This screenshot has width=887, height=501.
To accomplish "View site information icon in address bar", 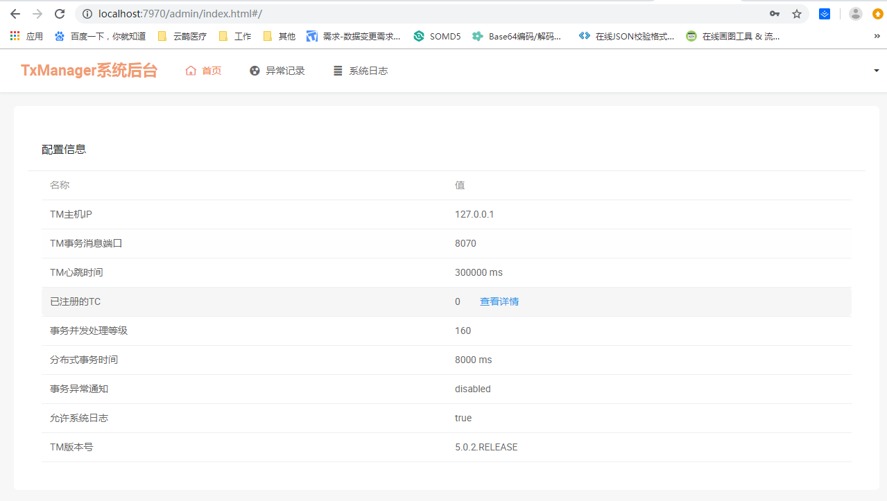I will 87,14.
